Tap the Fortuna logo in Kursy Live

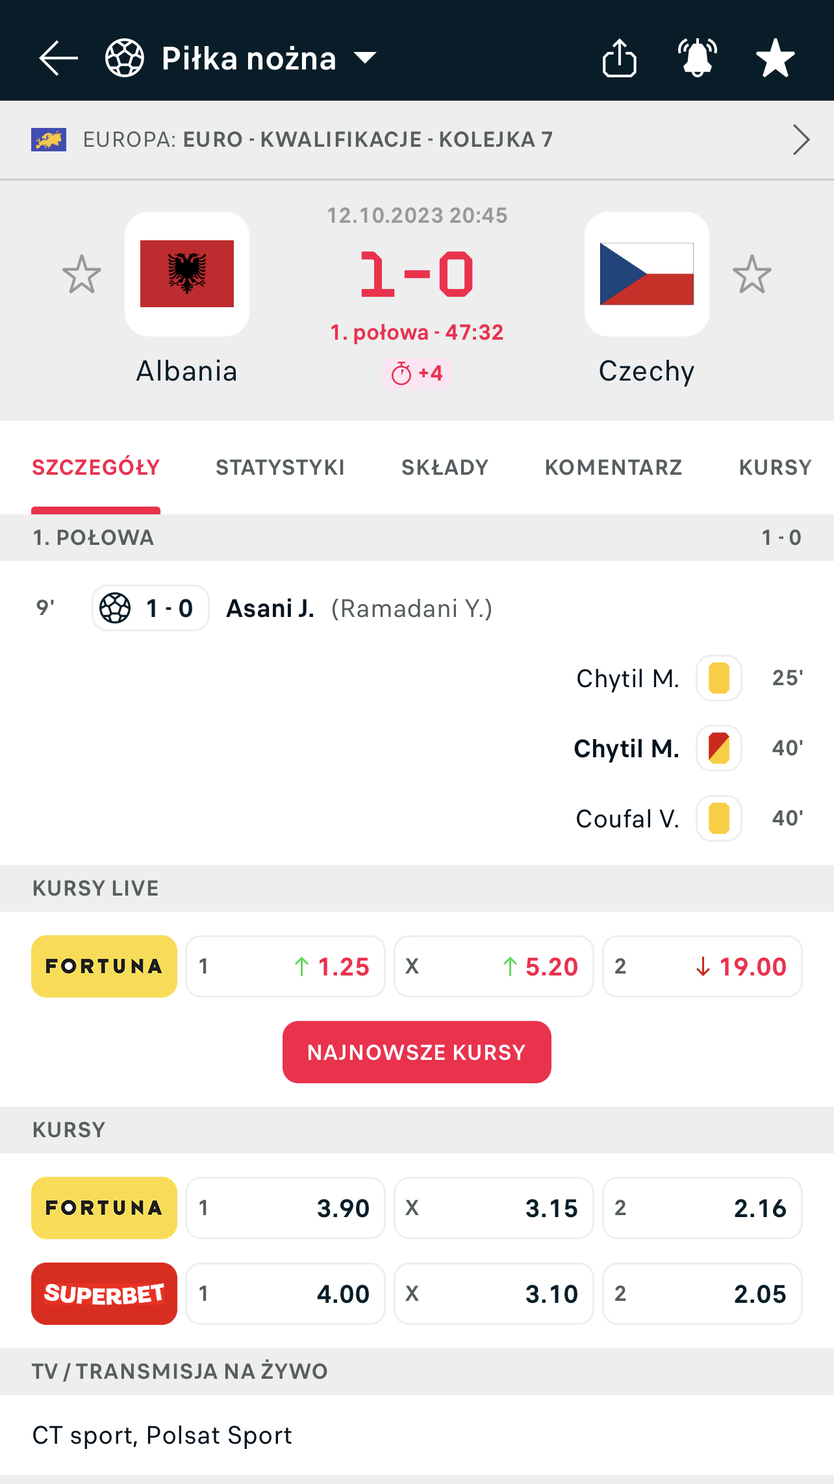(104, 966)
